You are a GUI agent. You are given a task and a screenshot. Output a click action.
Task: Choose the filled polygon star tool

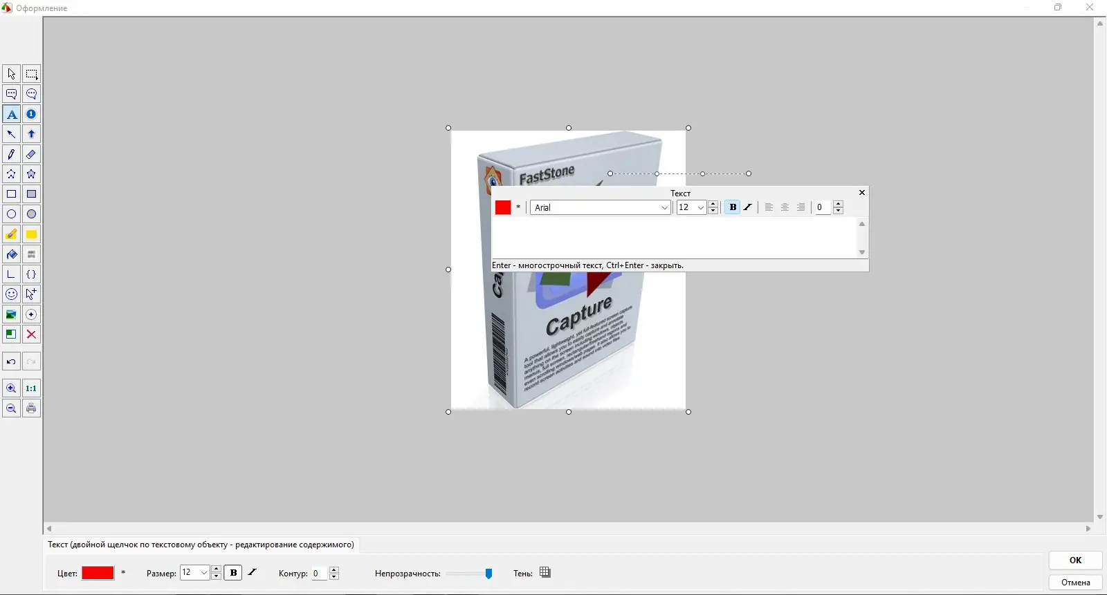pos(31,174)
